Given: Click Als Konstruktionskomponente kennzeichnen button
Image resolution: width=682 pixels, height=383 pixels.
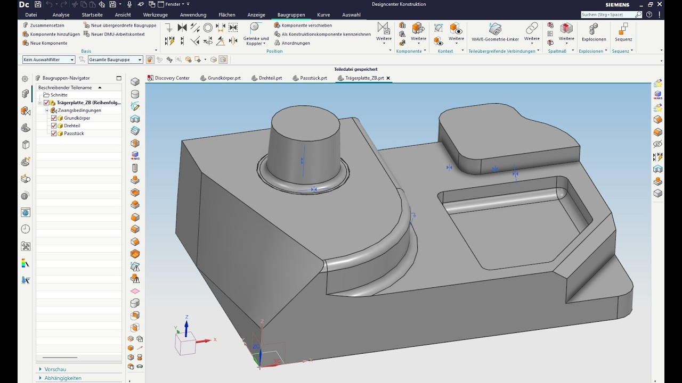Looking at the screenshot, I should (x=322, y=34).
